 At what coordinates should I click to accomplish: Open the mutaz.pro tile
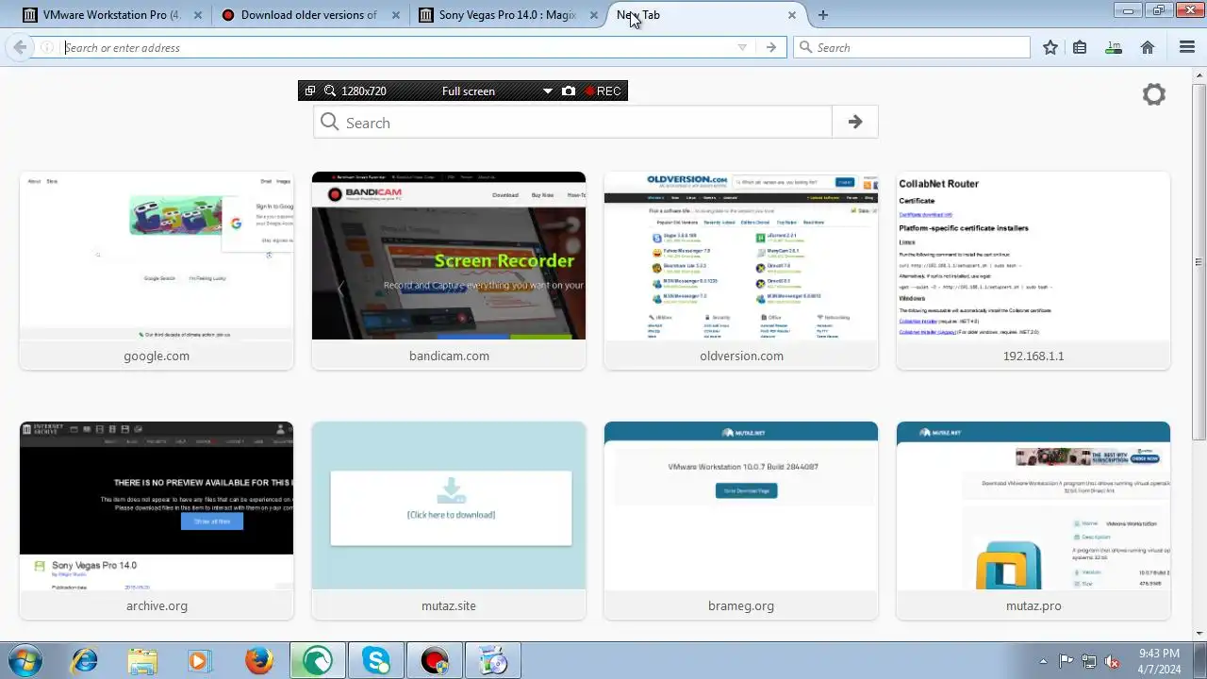(1033, 521)
